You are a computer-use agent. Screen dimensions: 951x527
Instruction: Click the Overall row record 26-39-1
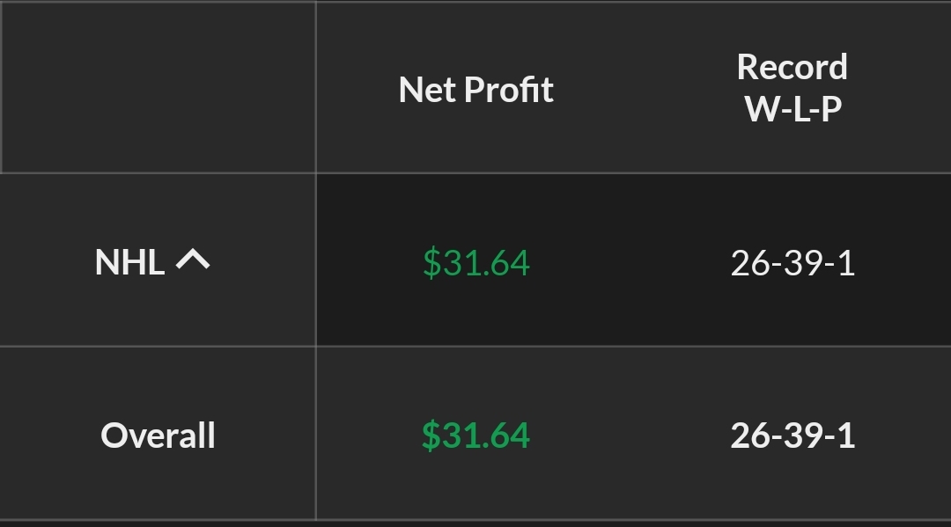(x=792, y=436)
